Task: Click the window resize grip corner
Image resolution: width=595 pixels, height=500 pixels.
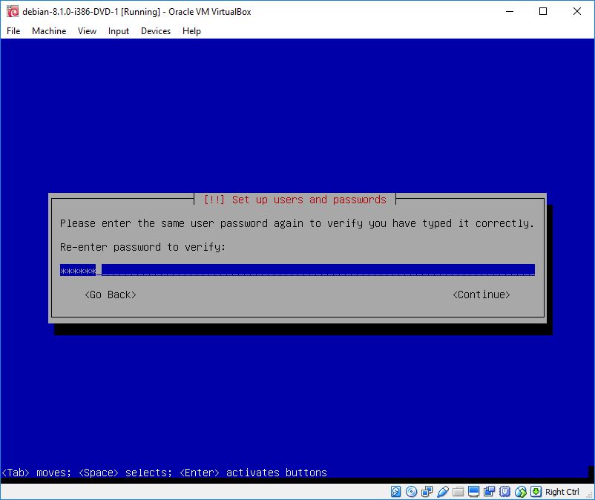Action: point(589,495)
